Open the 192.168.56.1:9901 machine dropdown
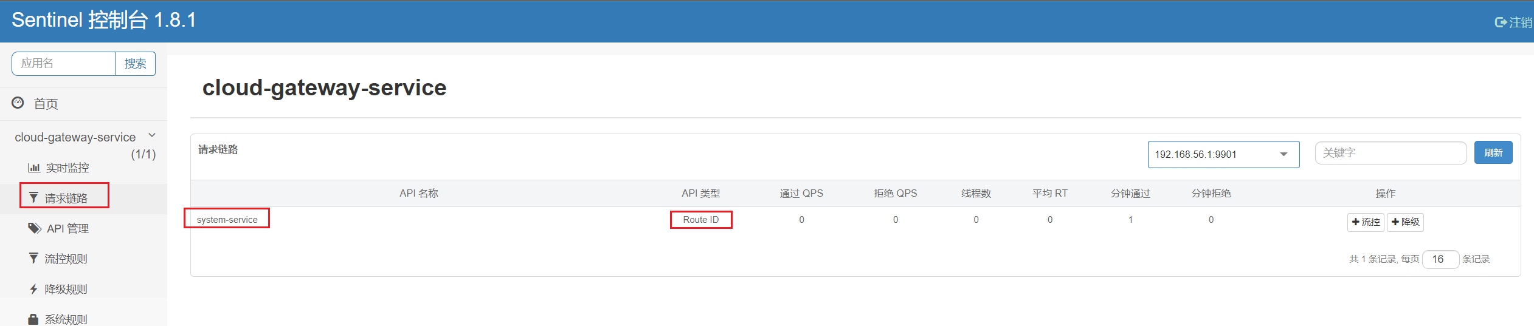The width and height of the screenshot is (1534, 326). click(1223, 154)
